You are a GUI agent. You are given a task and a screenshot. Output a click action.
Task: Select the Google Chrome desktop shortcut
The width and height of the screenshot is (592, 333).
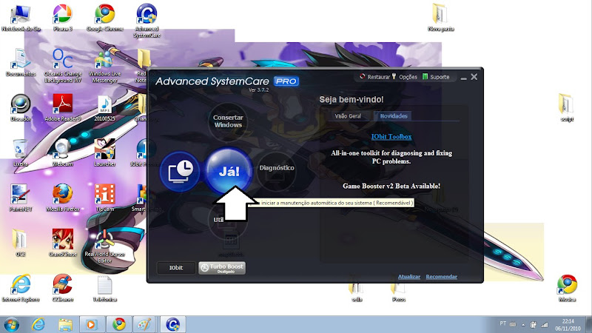(x=104, y=18)
